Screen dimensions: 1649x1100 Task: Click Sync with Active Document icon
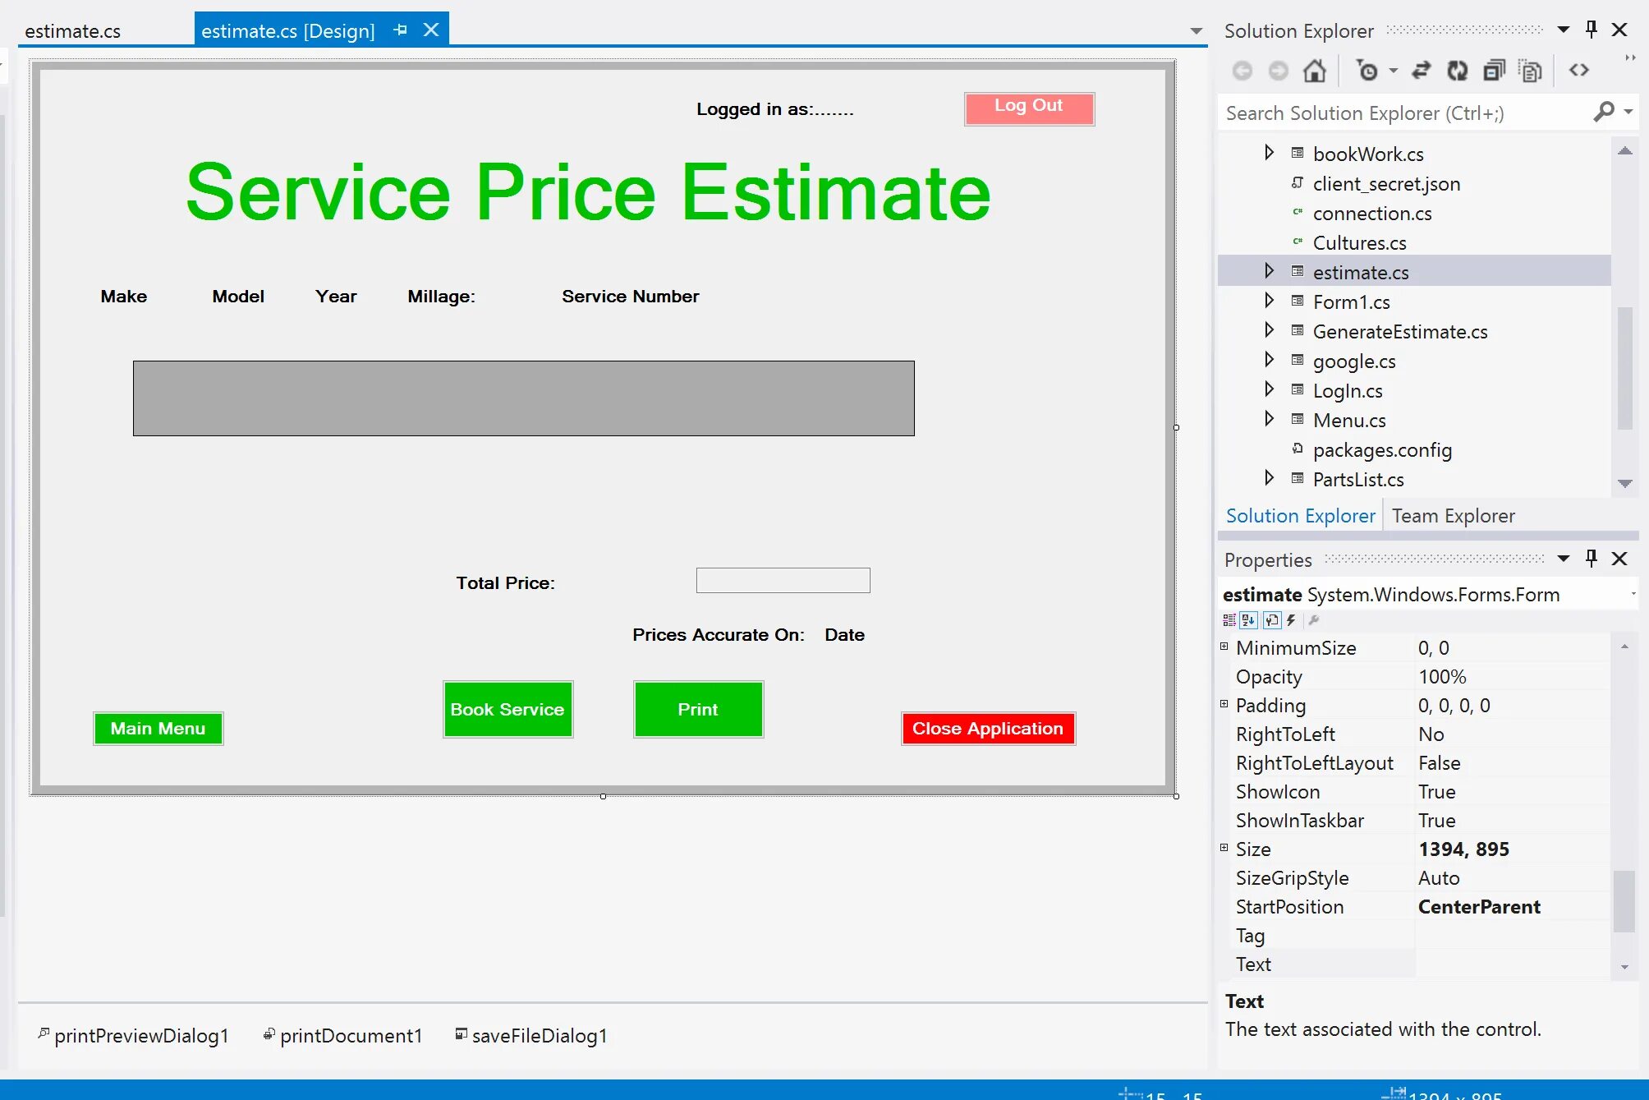coord(1422,71)
